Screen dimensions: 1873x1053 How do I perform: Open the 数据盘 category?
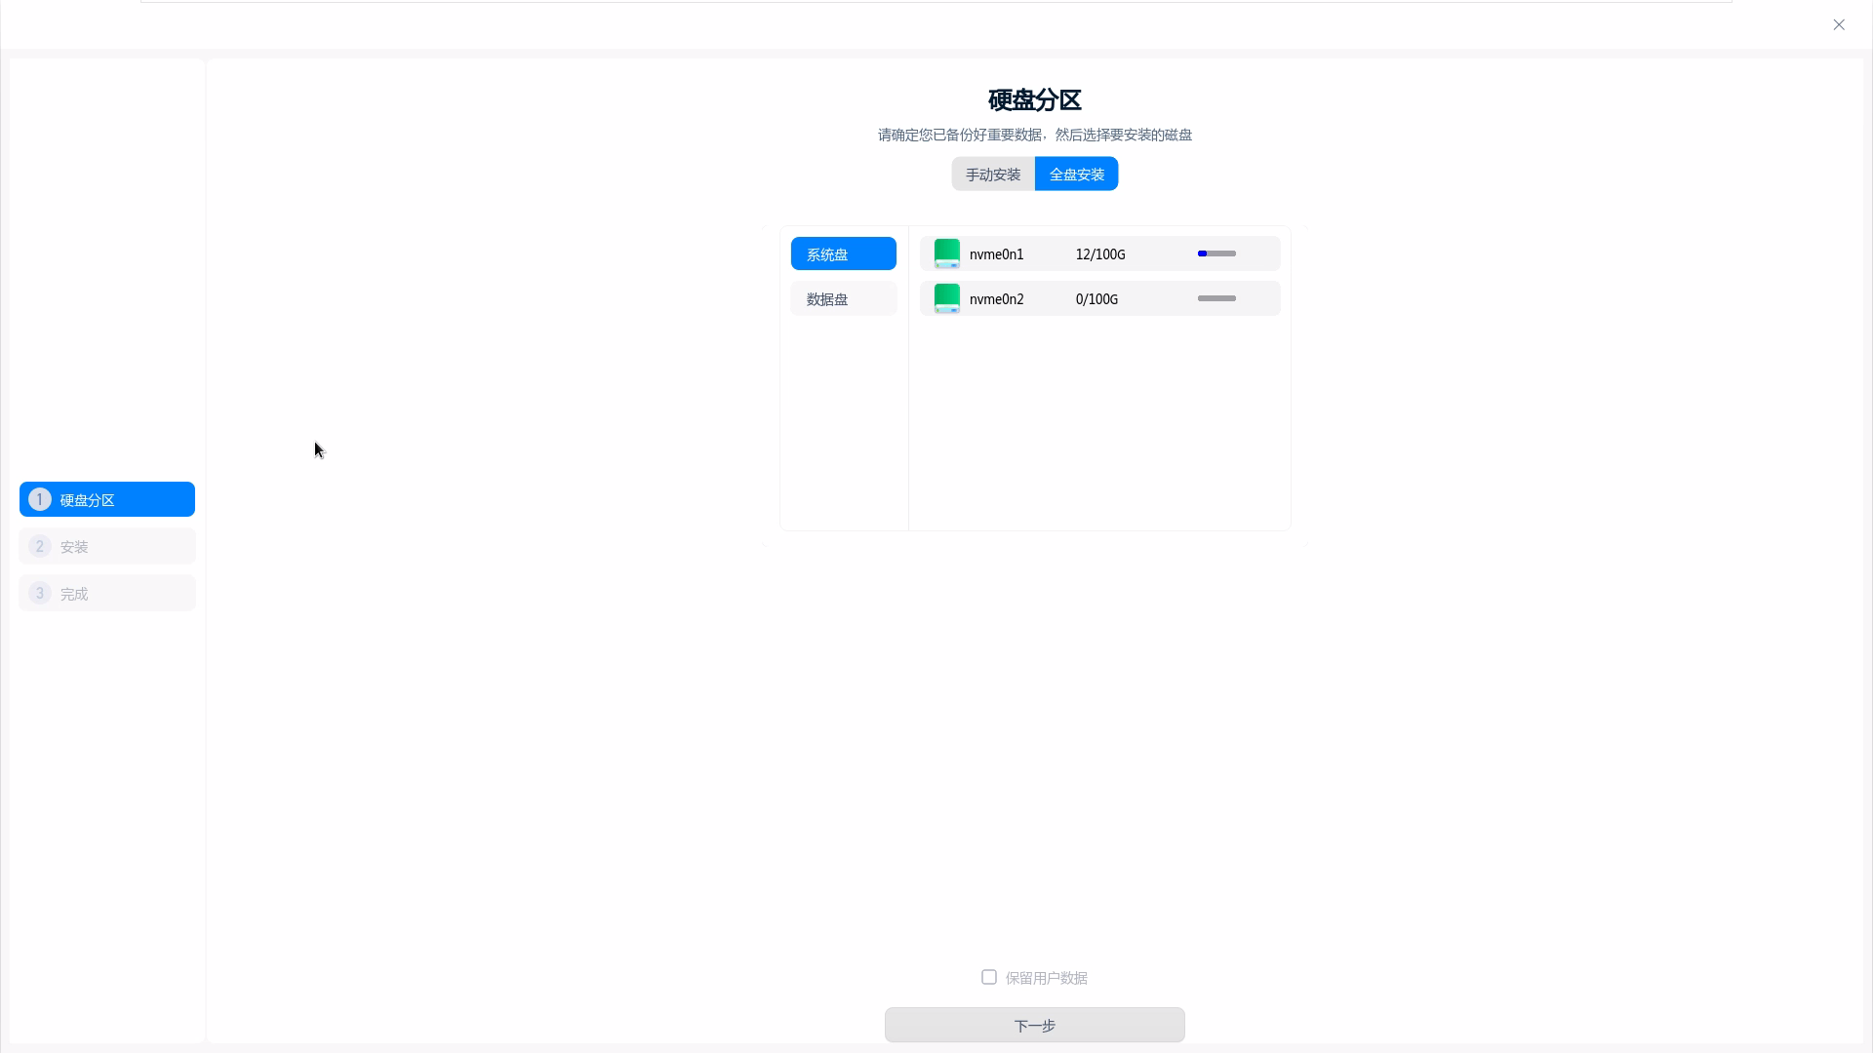click(x=844, y=298)
